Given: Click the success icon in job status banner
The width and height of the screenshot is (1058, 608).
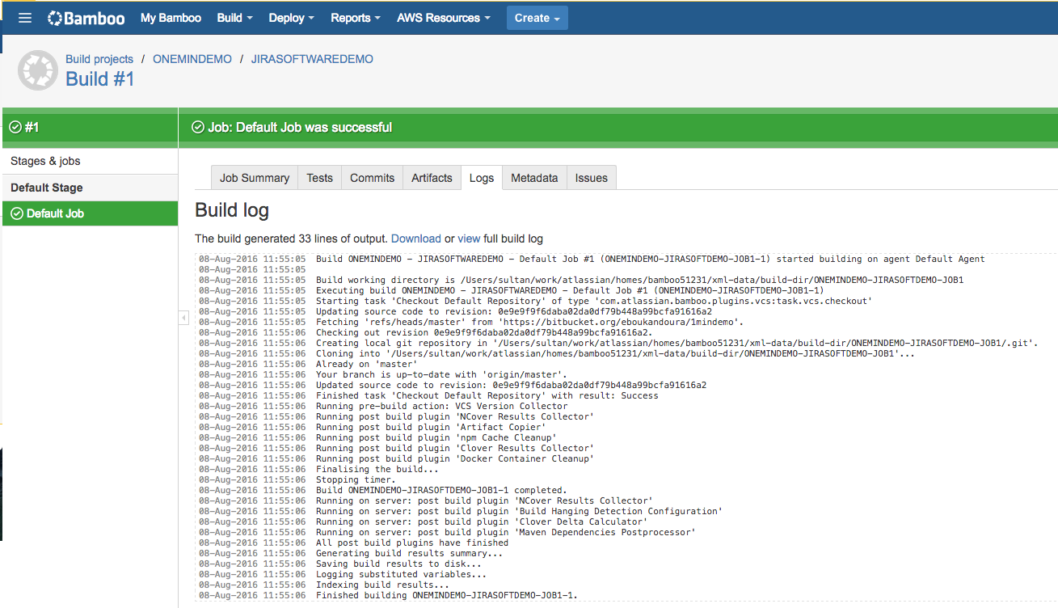Looking at the screenshot, I should (x=198, y=127).
